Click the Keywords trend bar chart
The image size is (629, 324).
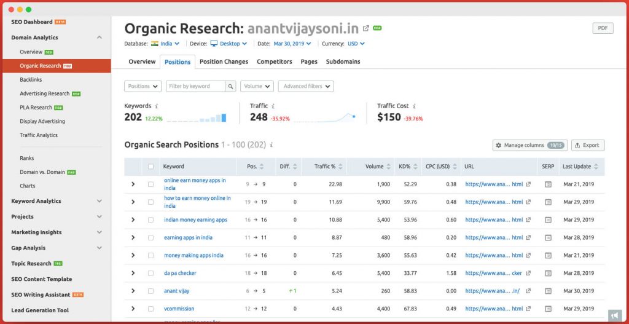tap(196, 117)
